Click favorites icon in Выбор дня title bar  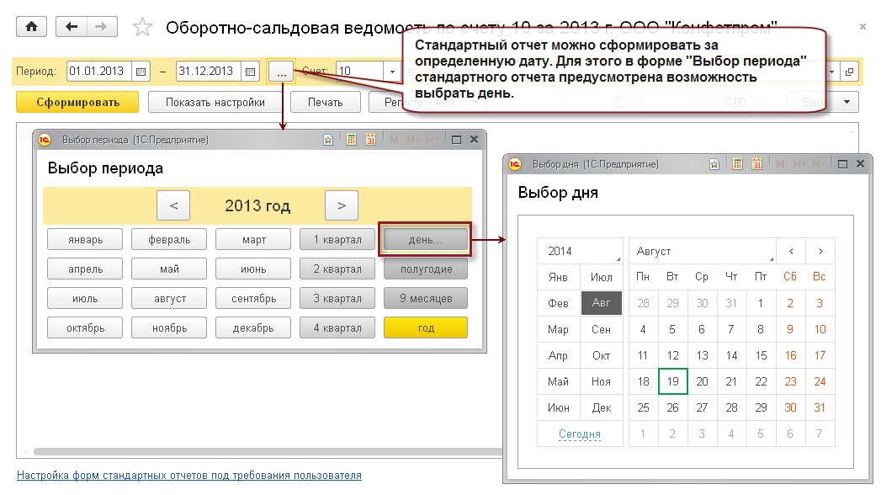(714, 164)
